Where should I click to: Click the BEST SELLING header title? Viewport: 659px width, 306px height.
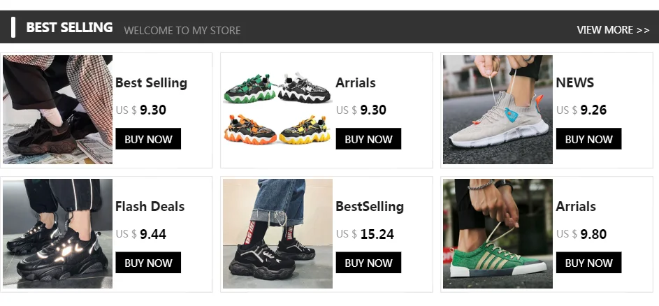pos(69,27)
